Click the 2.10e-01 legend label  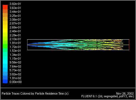(15, 39)
